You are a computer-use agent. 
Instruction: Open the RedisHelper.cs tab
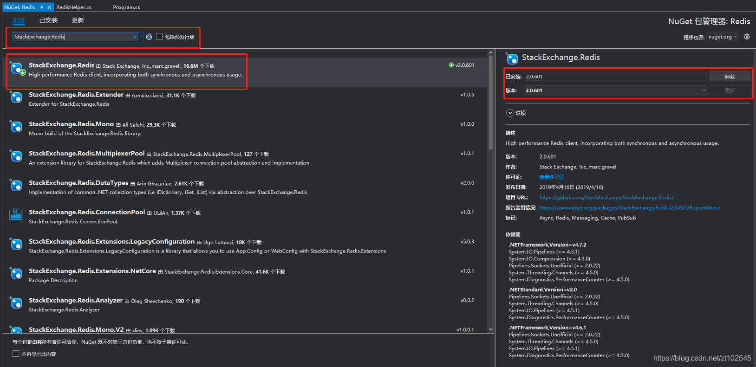pyautogui.click(x=74, y=7)
